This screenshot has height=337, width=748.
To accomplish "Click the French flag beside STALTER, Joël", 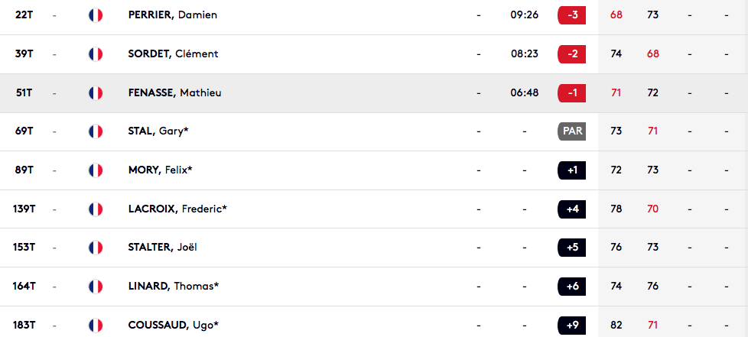I will [x=96, y=248].
